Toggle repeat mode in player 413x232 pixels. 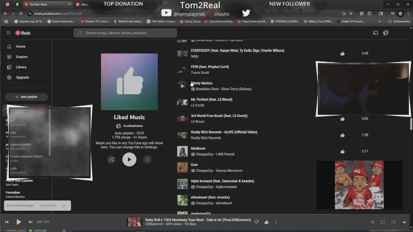(x=383, y=222)
